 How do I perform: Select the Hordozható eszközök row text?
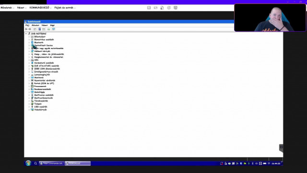click(44, 63)
